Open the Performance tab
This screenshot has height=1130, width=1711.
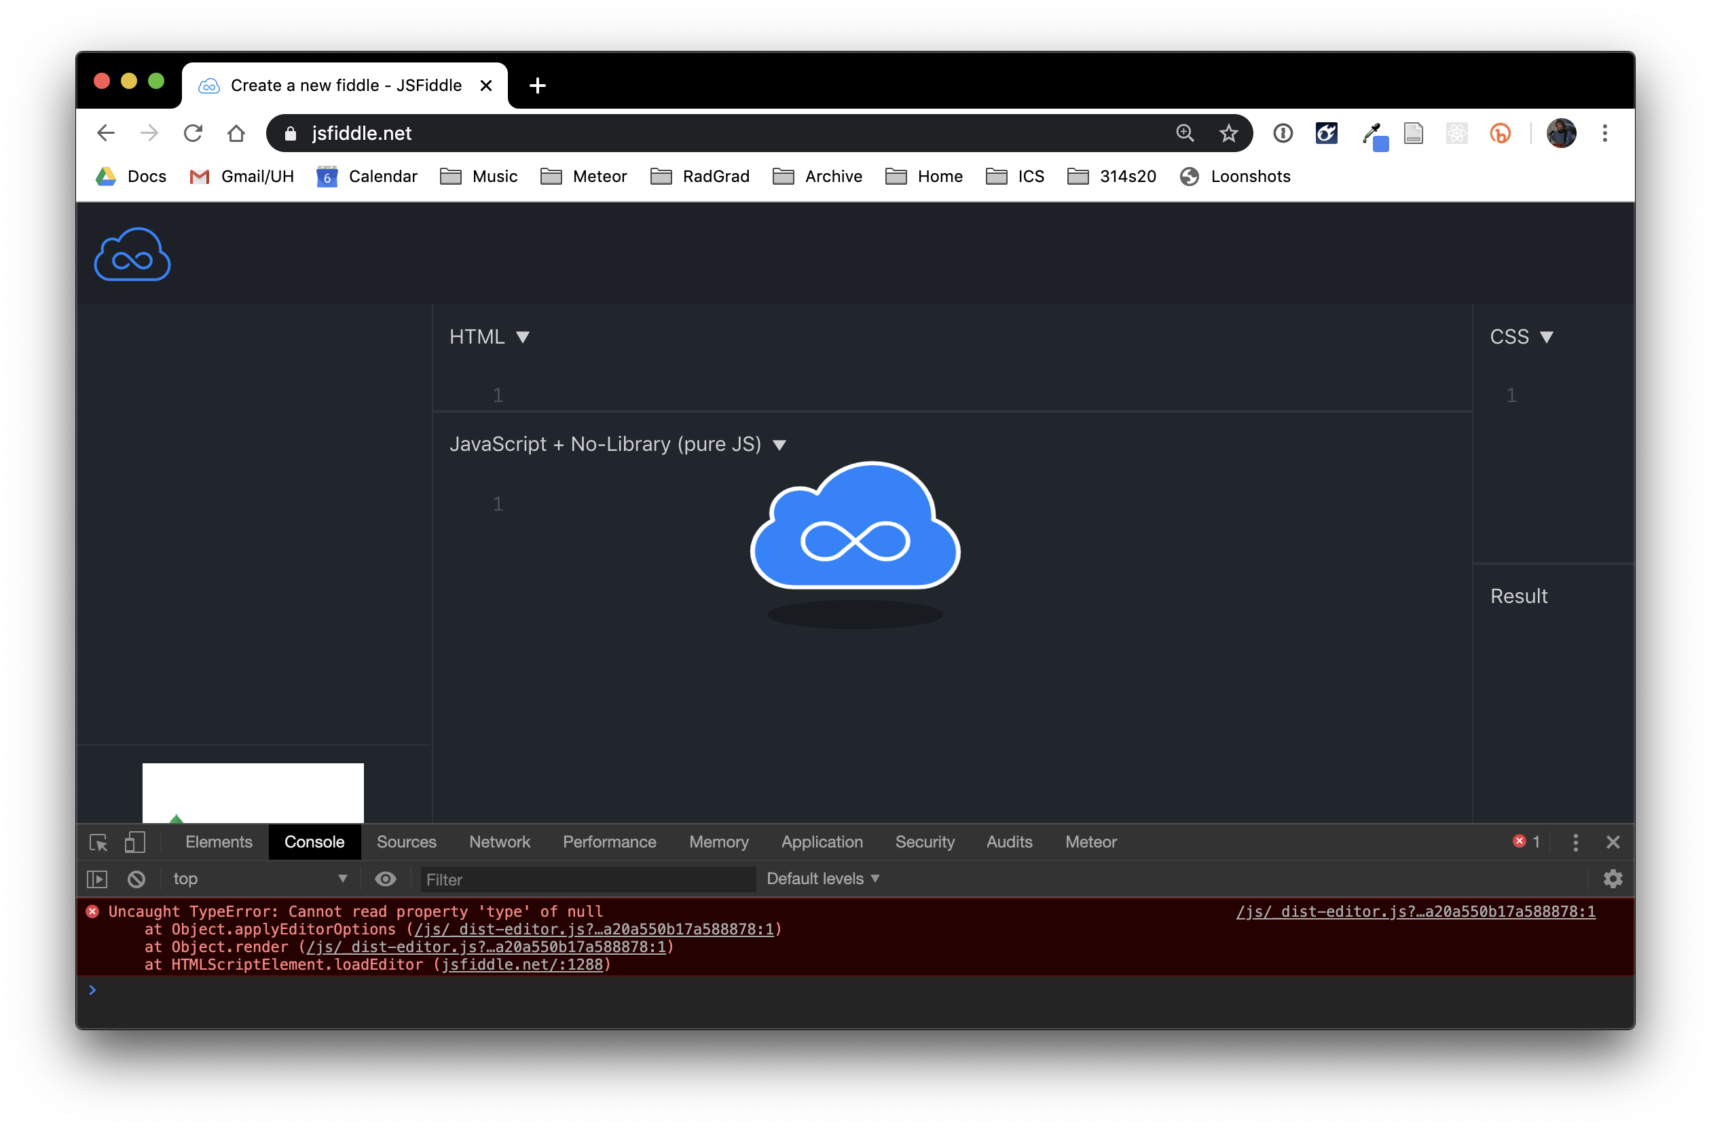point(609,842)
